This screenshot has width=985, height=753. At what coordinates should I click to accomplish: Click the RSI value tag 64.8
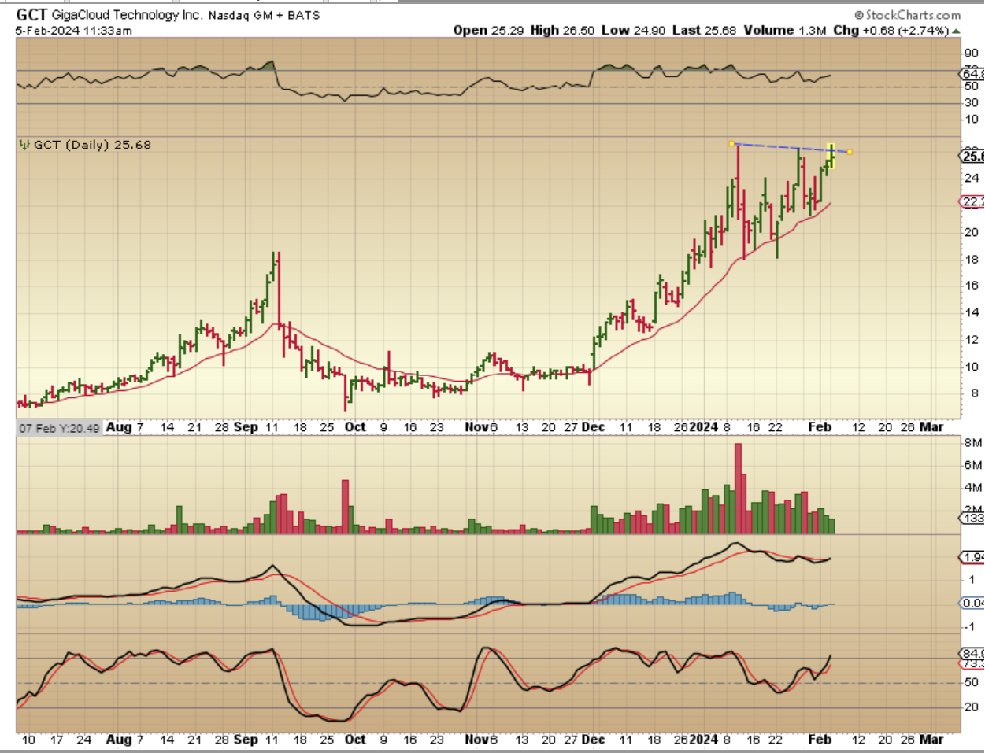[972, 74]
